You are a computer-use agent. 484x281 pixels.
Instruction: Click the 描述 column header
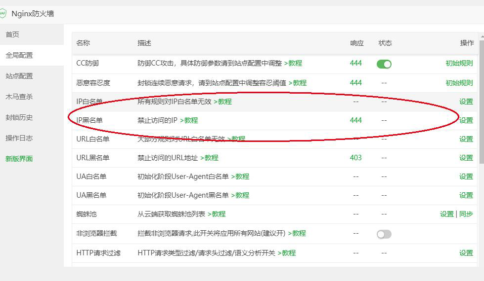pos(144,43)
